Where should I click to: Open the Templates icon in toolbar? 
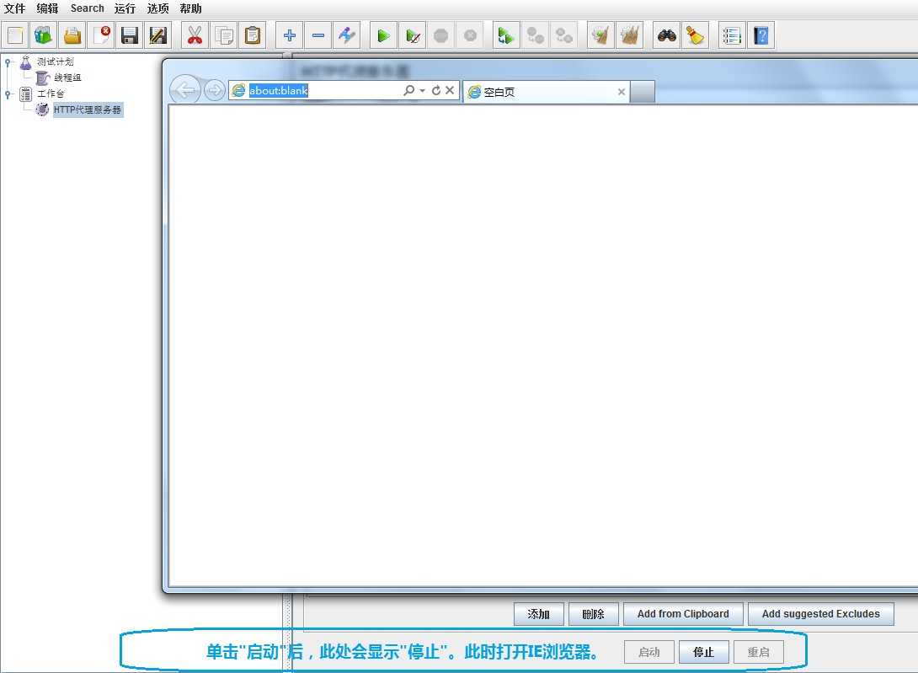43,35
